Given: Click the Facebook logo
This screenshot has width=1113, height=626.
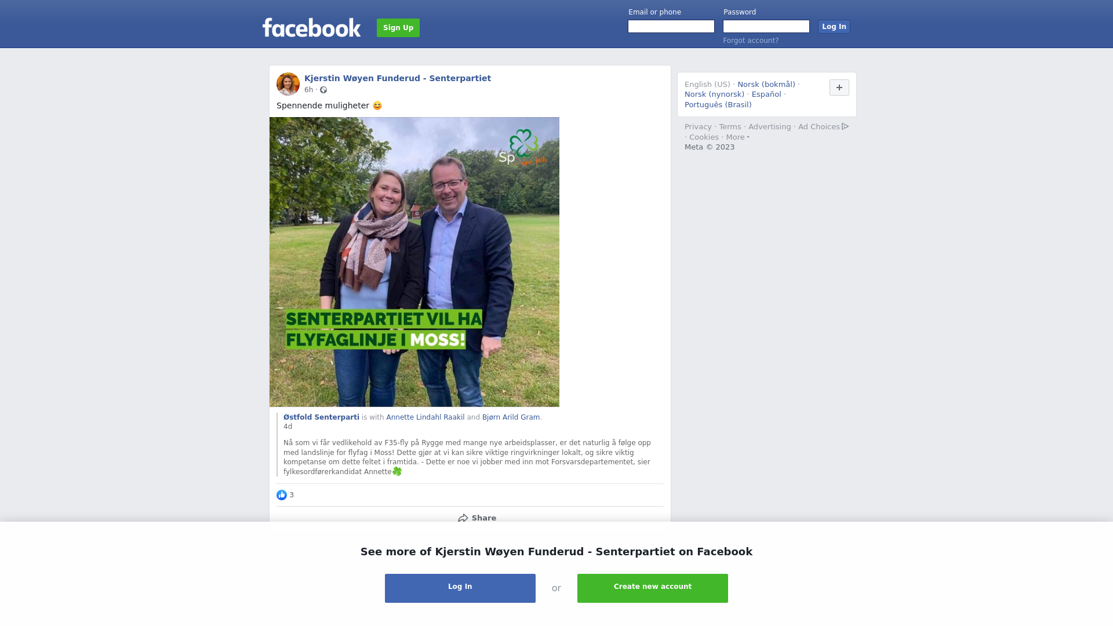Looking at the screenshot, I should coord(311,27).
